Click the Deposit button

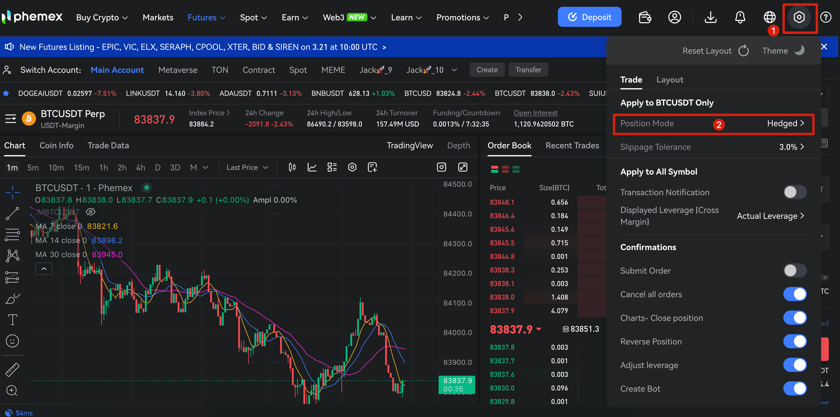589,17
